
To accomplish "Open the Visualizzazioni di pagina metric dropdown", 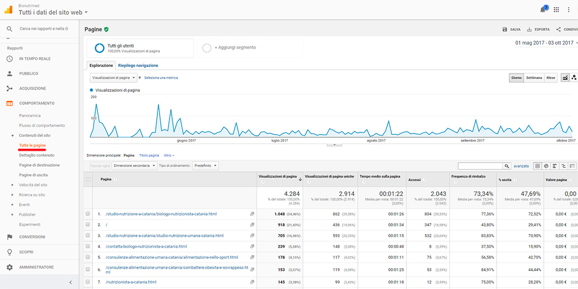I will pos(113,77).
